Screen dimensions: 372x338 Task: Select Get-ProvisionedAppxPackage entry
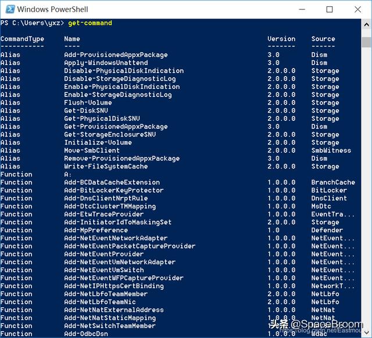(x=116, y=127)
